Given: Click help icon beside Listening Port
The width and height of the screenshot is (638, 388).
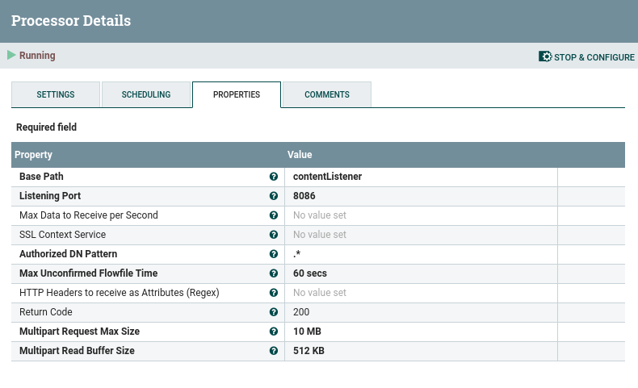Looking at the screenshot, I should [x=274, y=196].
